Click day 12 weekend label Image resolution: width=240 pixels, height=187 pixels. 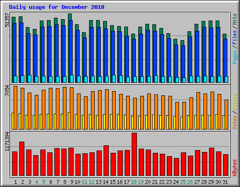click(x=91, y=182)
